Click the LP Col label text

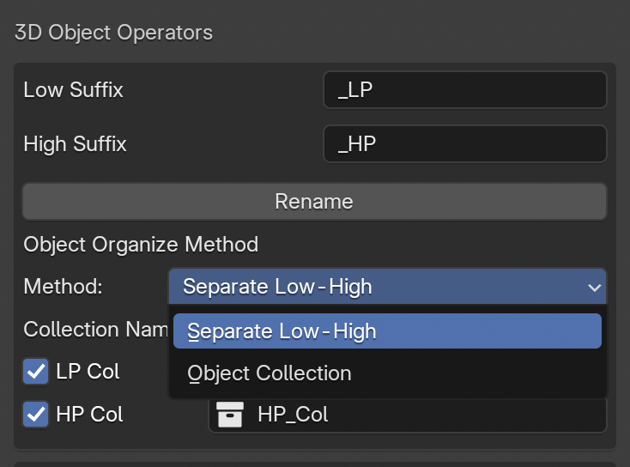(88, 372)
